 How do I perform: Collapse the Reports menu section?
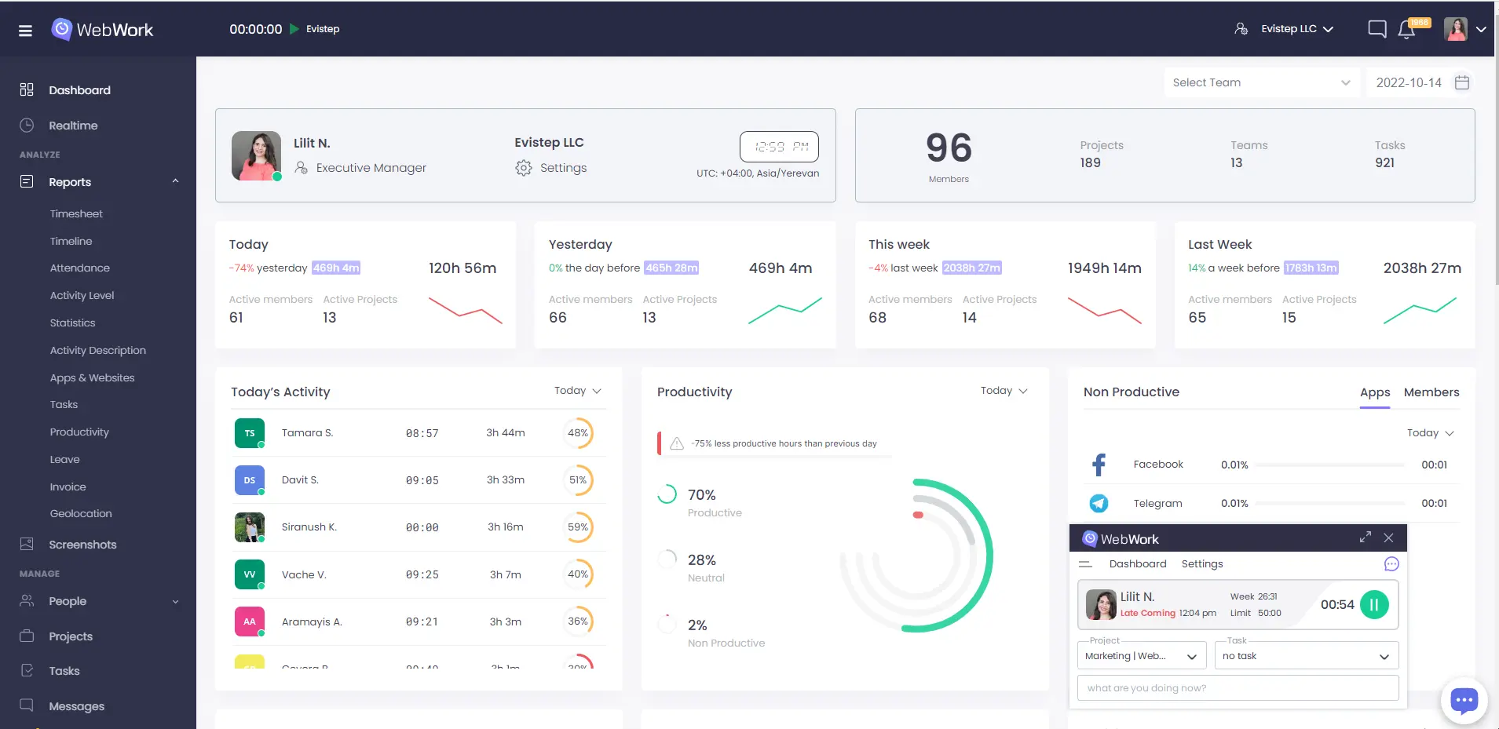click(x=174, y=181)
